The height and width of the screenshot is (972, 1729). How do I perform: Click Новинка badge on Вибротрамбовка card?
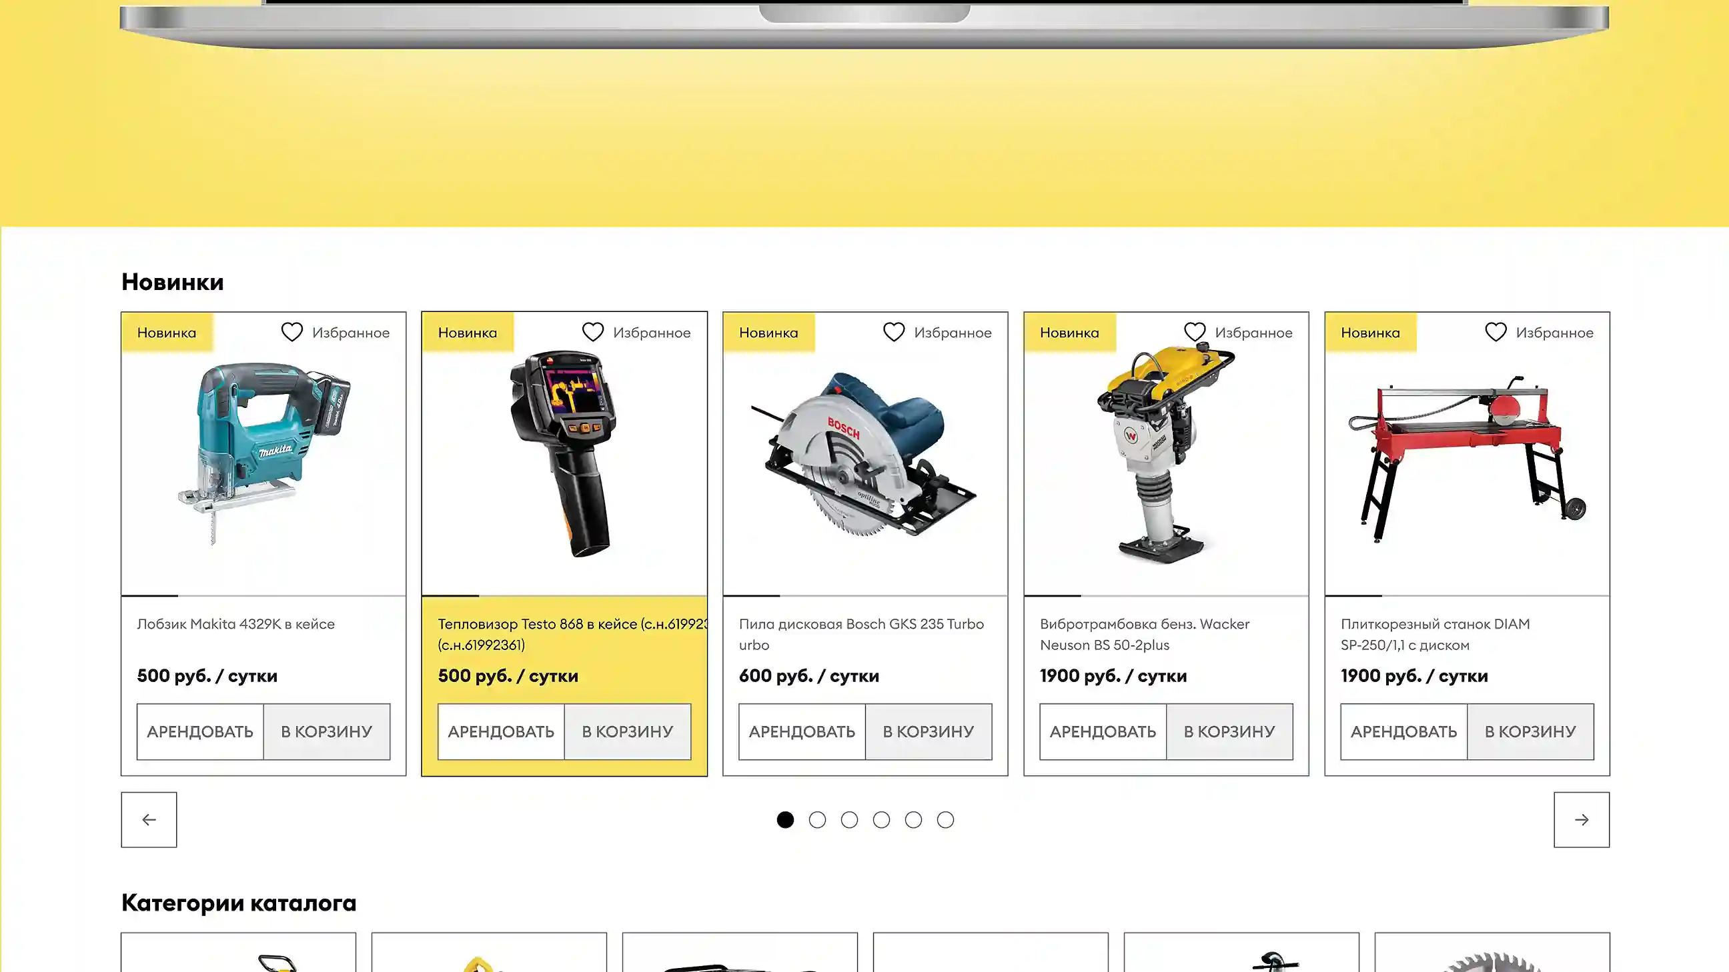pos(1070,332)
